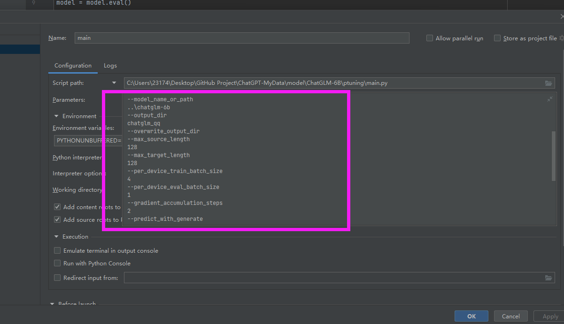Open the Store as project file gear settings
564x324 pixels.
pyautogui.click(x=561, y=38)
